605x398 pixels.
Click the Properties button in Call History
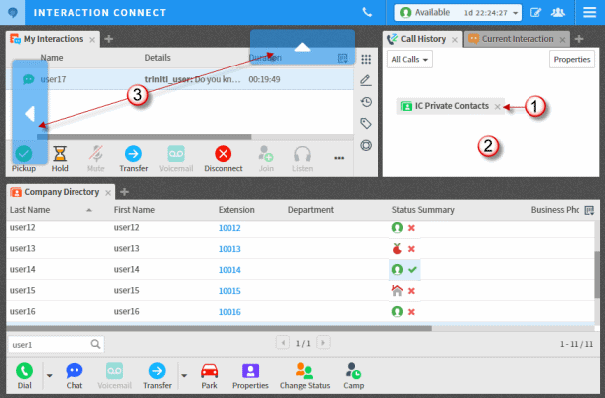click(x=571, y=60)
